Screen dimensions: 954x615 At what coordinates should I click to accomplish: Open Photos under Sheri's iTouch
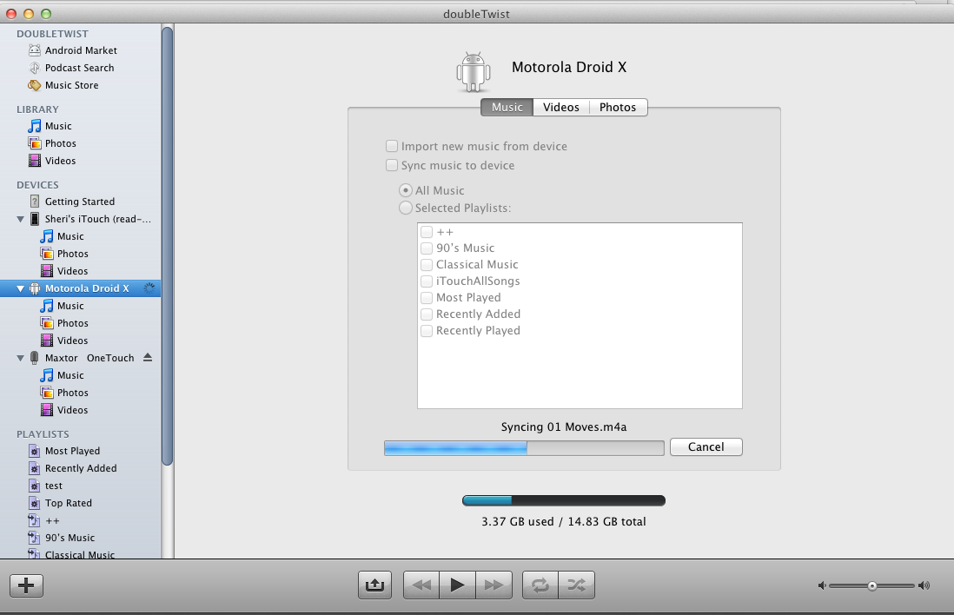click(64, 254)
